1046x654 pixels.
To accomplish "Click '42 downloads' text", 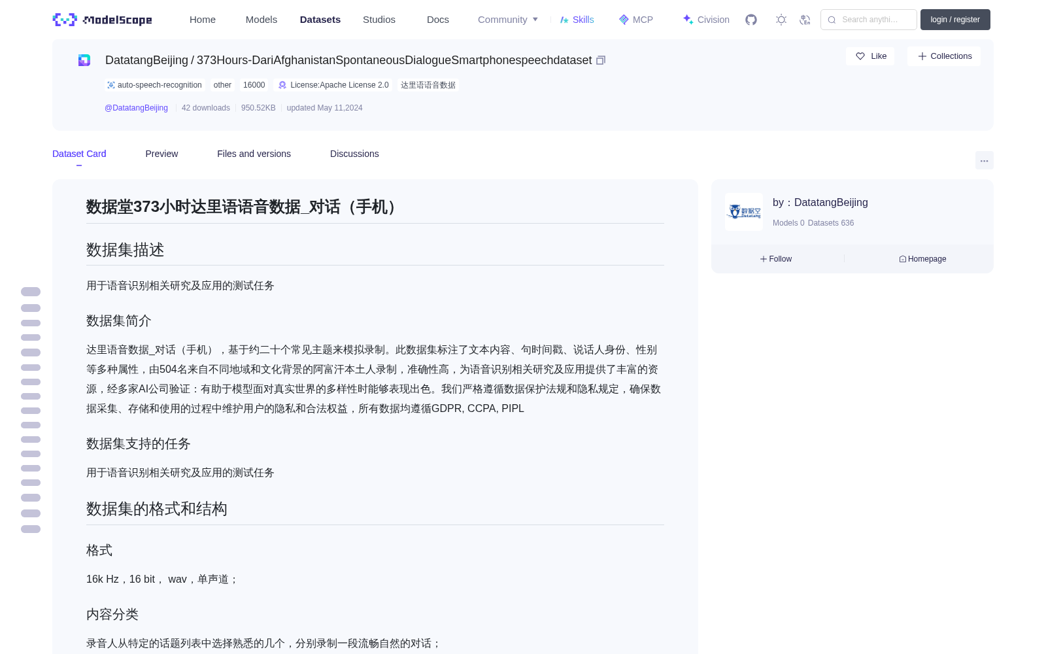I will click(206, 108).
